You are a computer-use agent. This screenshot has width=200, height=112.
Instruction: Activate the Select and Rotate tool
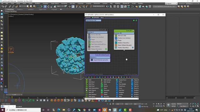point(48,7)
